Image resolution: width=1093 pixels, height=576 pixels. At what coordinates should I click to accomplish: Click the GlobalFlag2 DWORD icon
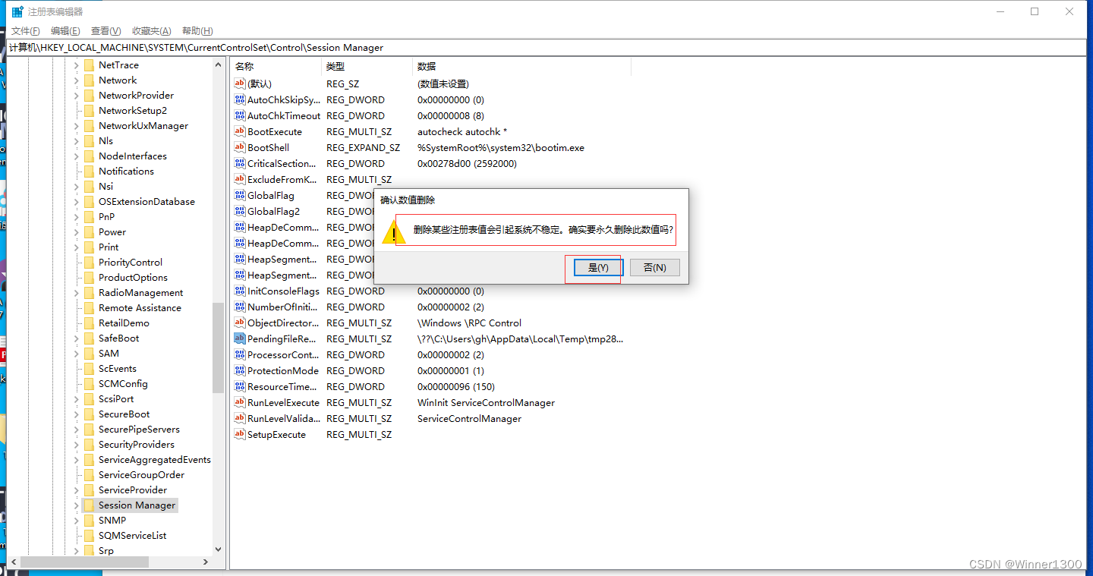240,211
